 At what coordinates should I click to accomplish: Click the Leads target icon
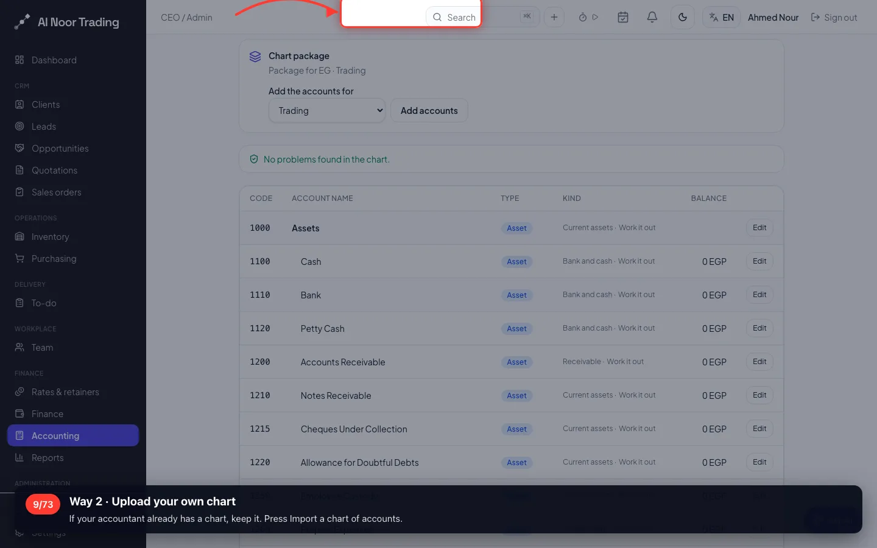(19, 126)
